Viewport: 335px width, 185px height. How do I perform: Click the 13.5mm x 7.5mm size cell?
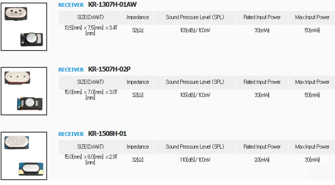click(91, 31)
